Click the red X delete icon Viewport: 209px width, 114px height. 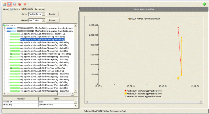[25, 4]
